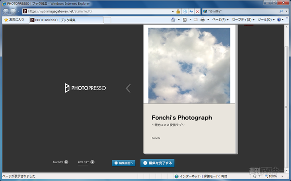
Task: Open the 100% zoom level control
Action: [271, 176]
